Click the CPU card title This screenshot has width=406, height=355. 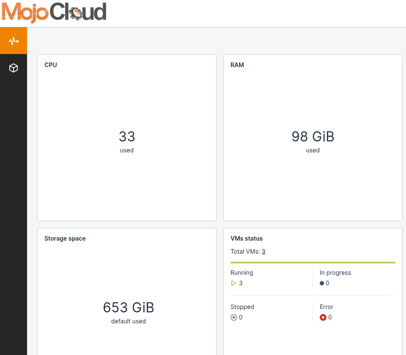click(51, 65)
